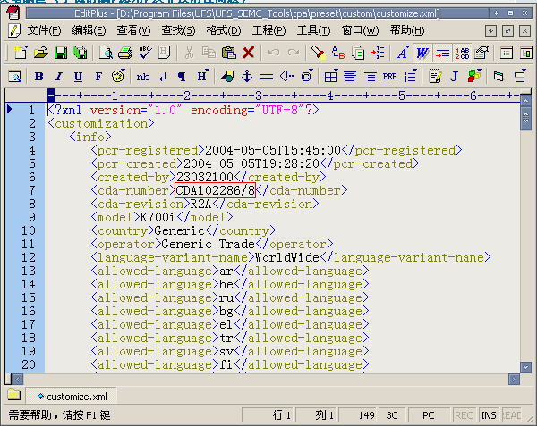The width and height of the screenshot is (537, 426).
Task: Click the Italic formatting icon
Action: [x=58, y=77]
